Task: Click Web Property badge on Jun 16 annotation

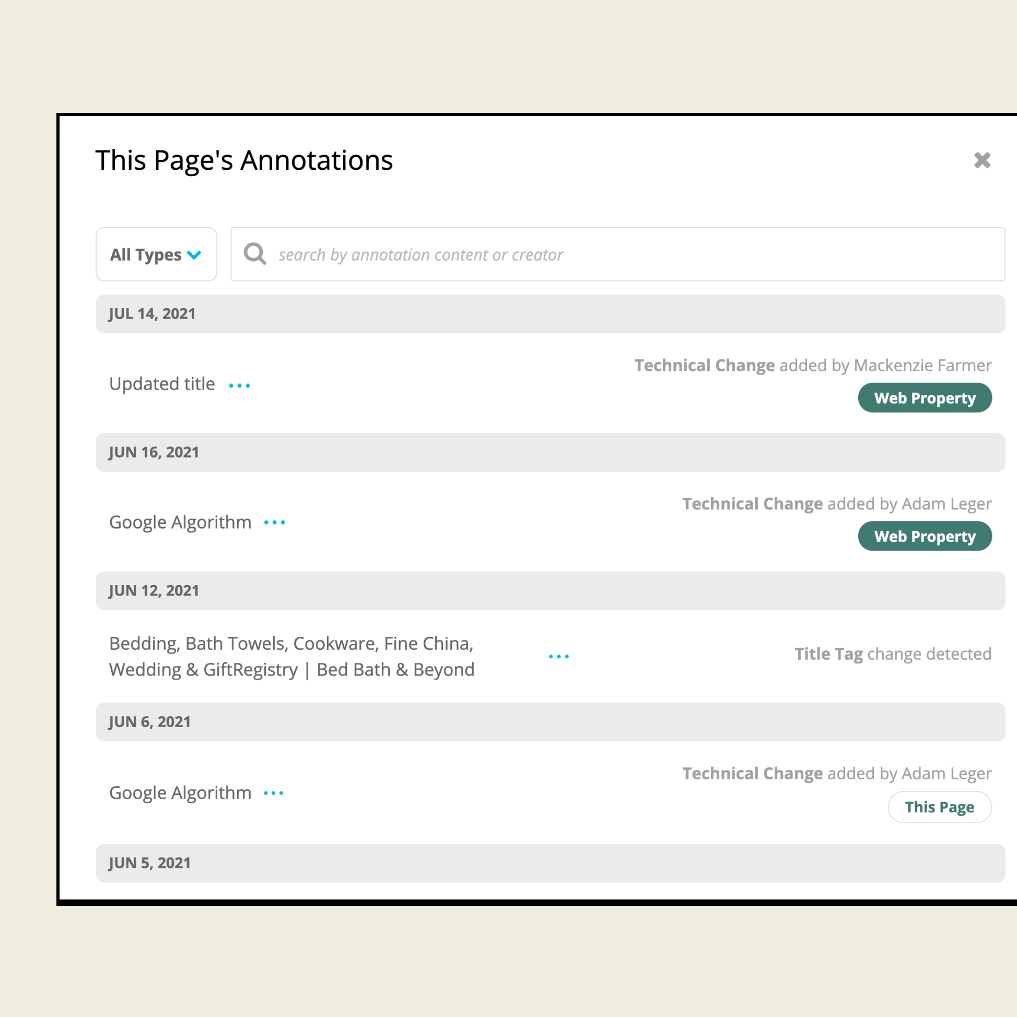Action: (925, 536)
